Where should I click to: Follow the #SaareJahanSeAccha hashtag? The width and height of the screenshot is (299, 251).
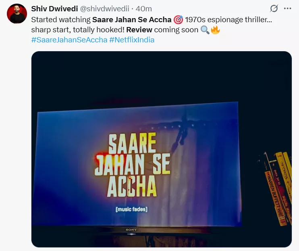click(69, 40)
